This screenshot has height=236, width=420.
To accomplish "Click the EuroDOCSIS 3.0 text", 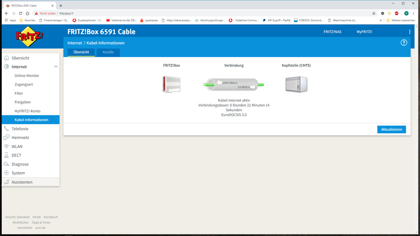I will click(234, 115).
